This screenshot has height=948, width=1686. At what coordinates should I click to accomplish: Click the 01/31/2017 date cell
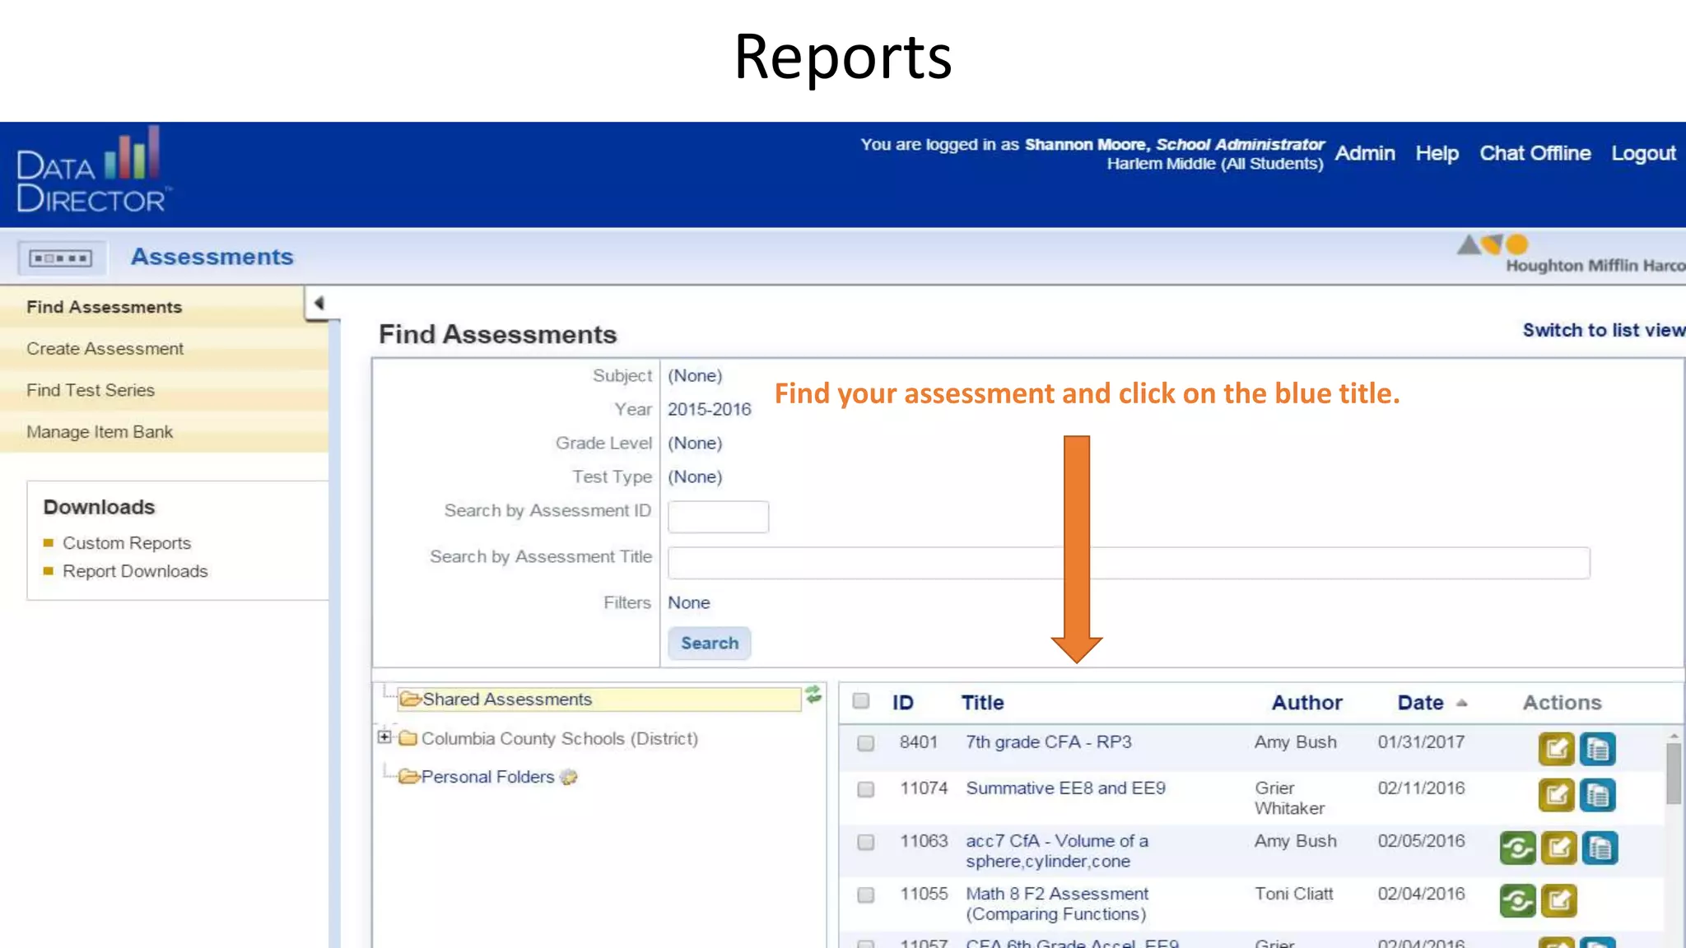pyautogui.click(x=1422, y=742)
